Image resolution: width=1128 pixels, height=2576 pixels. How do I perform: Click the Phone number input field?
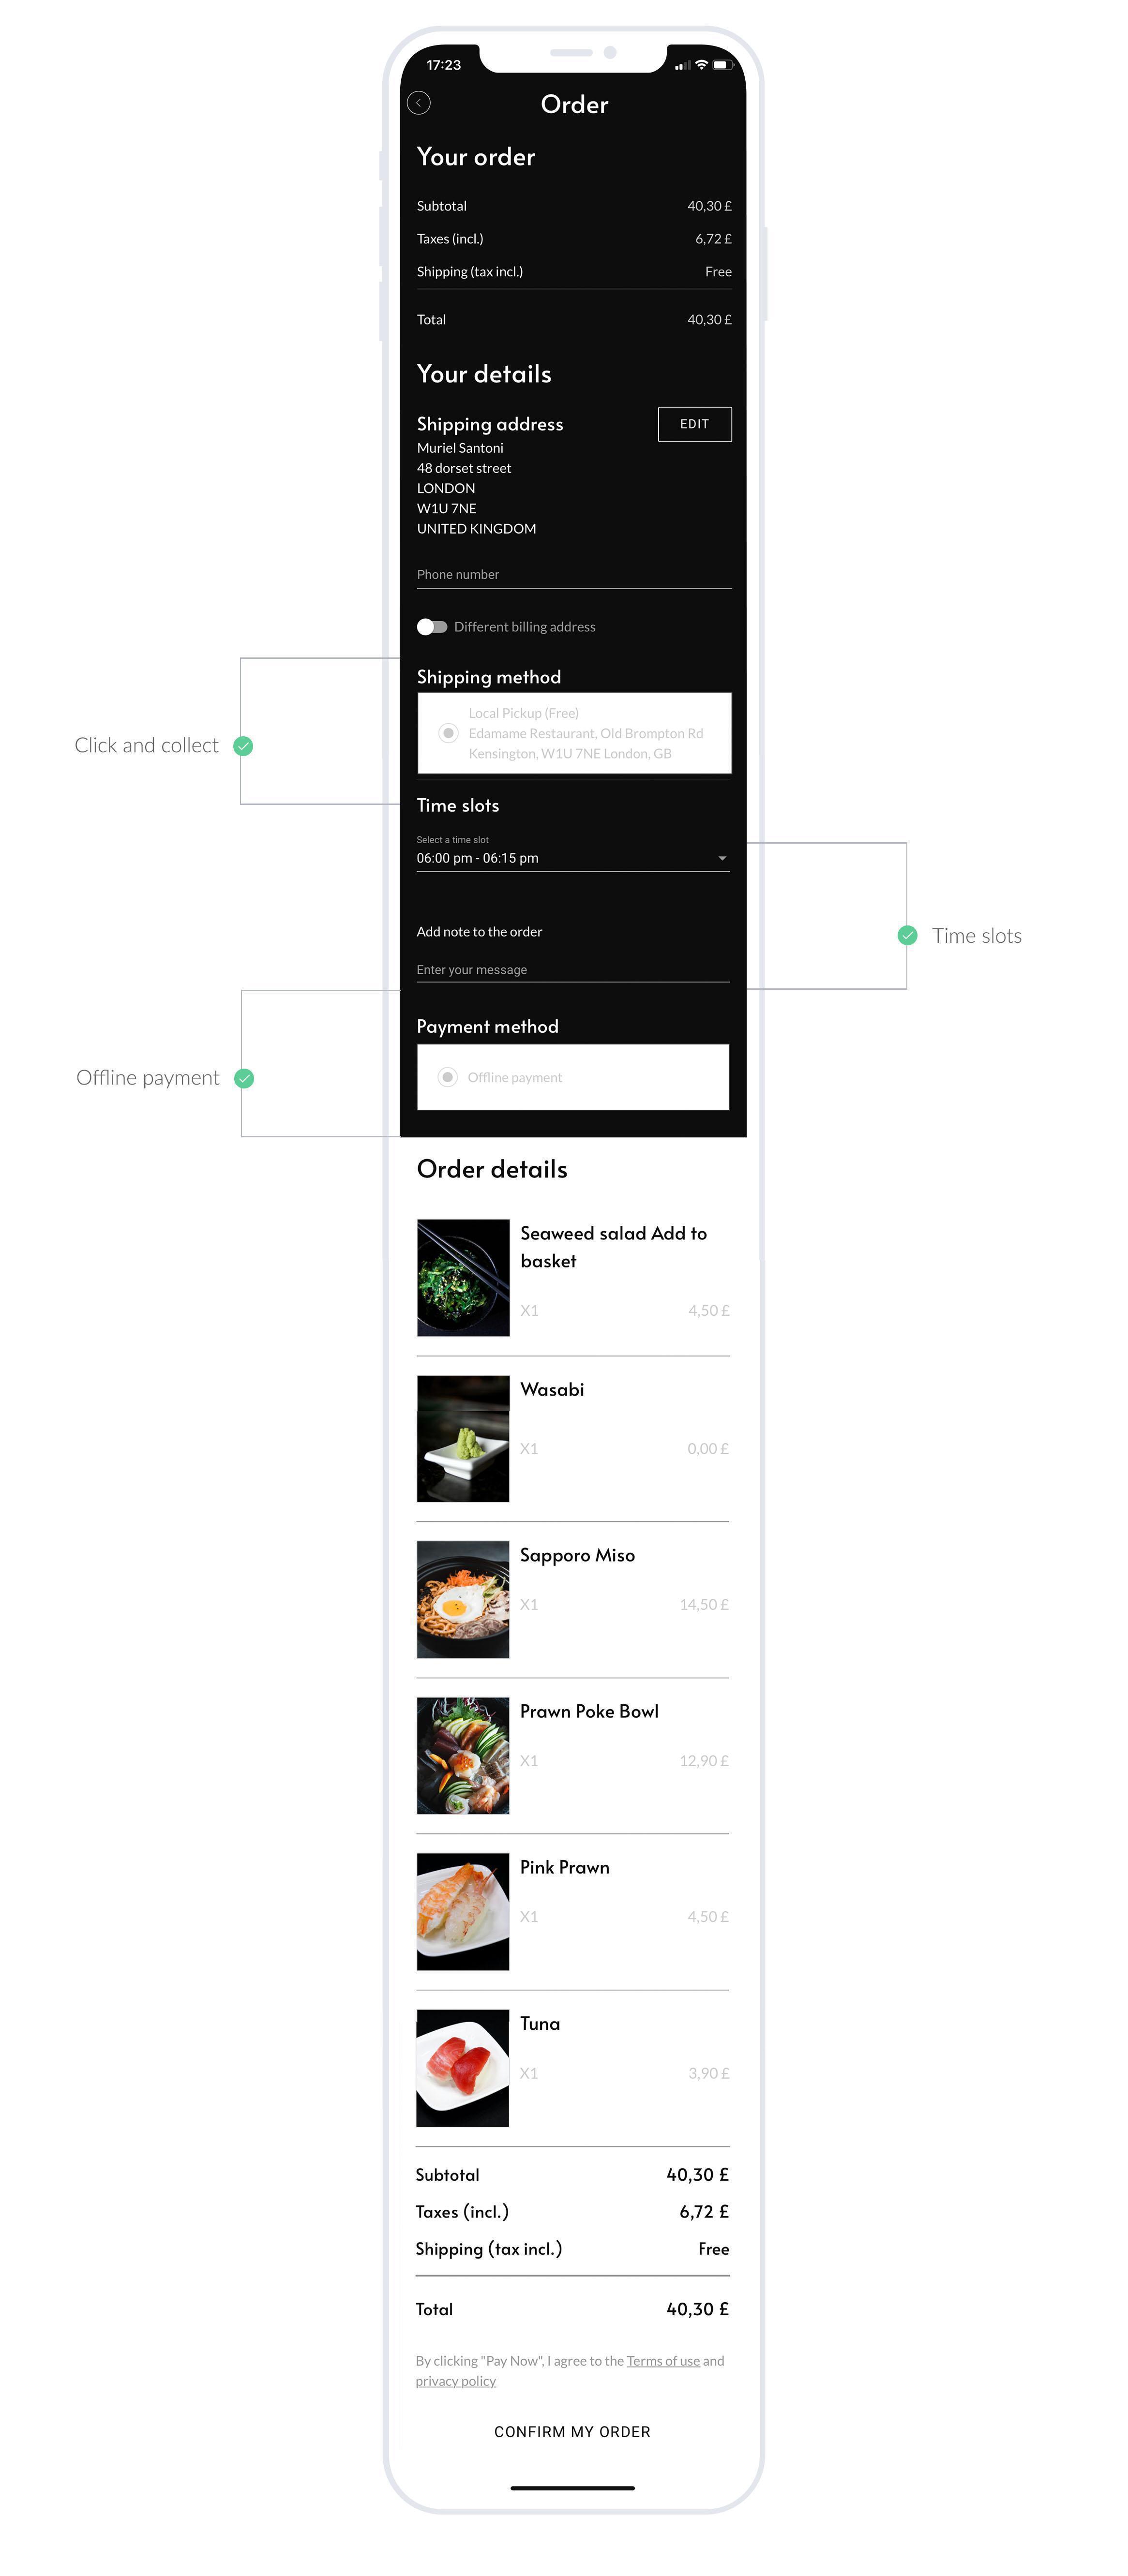(574, 575)
